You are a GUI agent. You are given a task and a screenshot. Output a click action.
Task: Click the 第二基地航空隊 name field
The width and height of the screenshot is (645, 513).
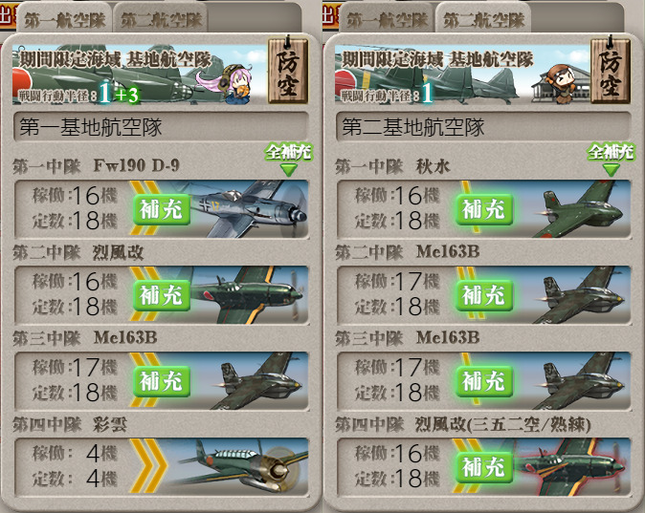click(x=483, y=127)
